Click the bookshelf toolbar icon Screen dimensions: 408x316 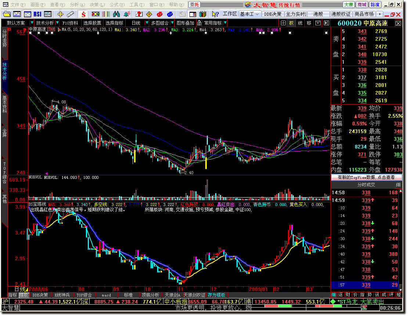203,14
